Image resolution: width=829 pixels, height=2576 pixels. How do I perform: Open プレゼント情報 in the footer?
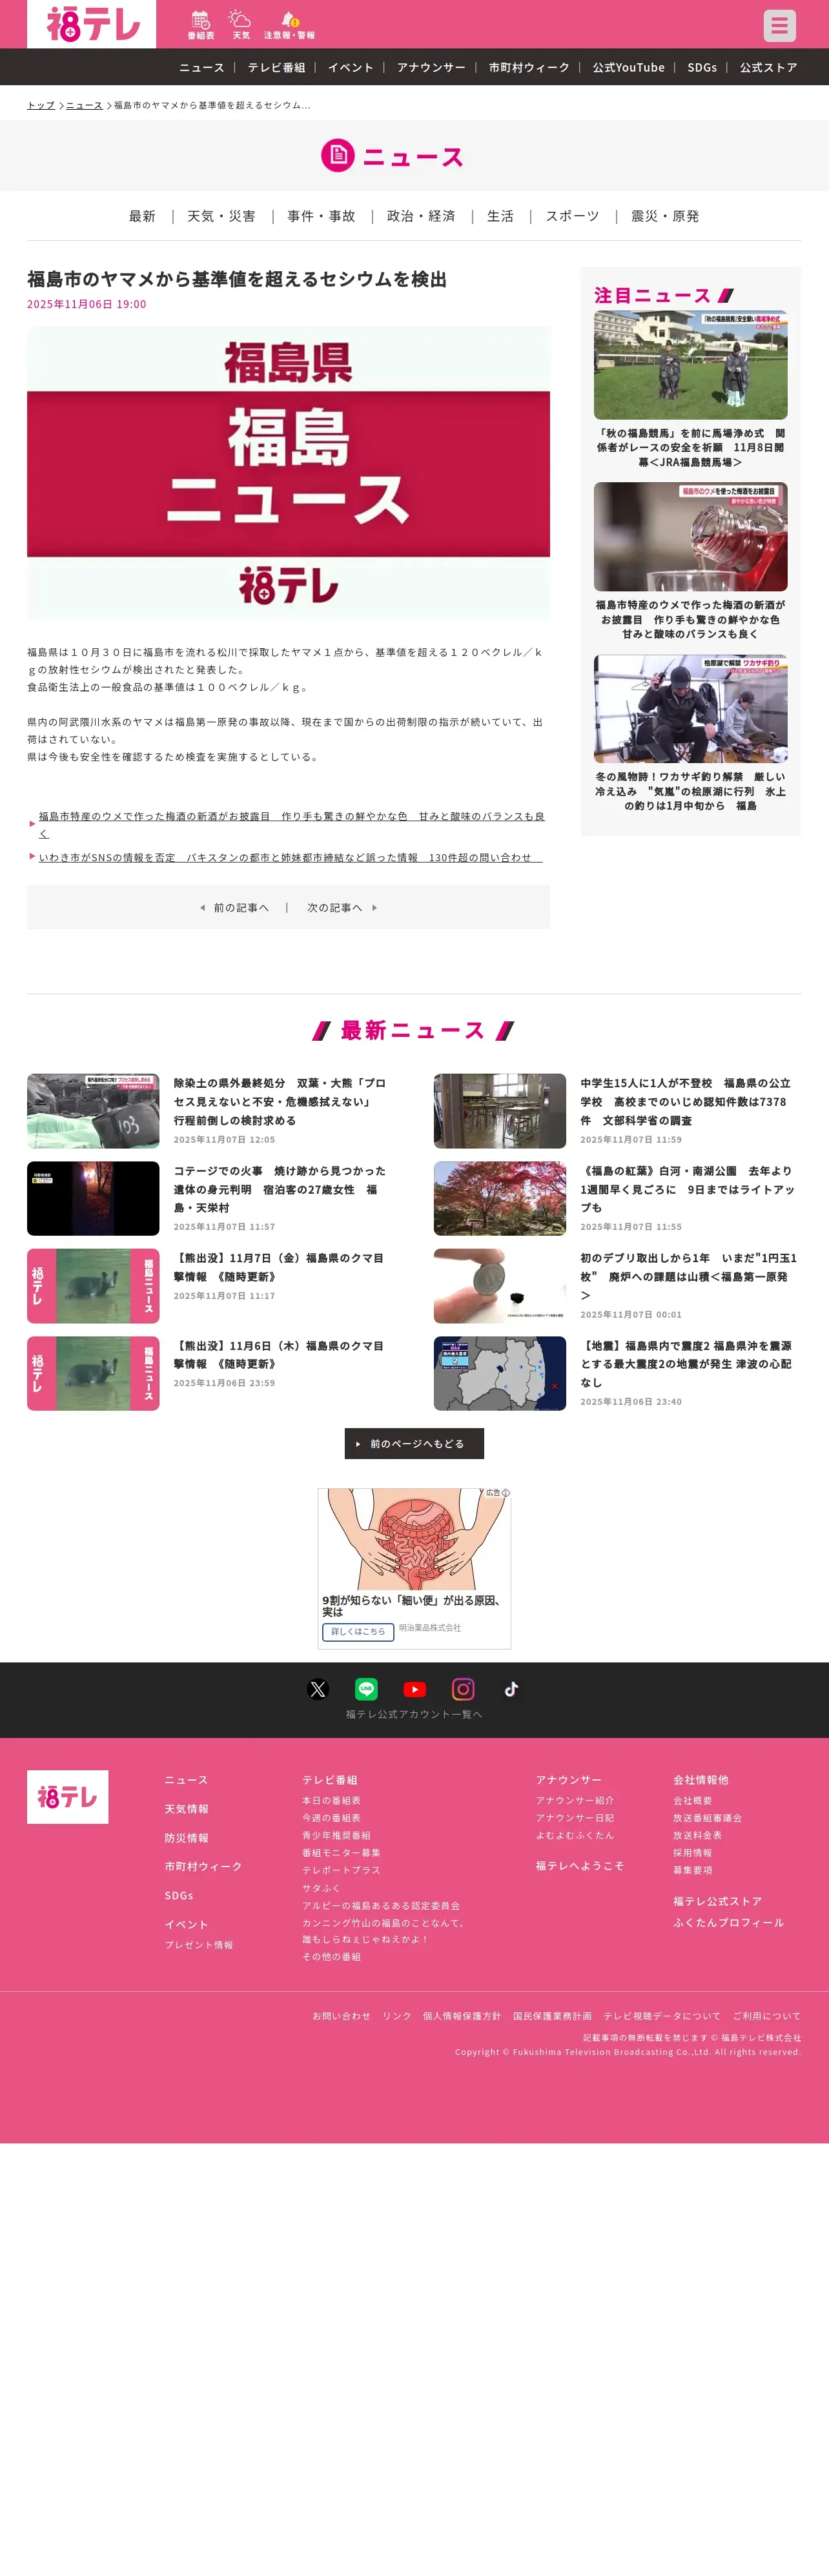199,1945
